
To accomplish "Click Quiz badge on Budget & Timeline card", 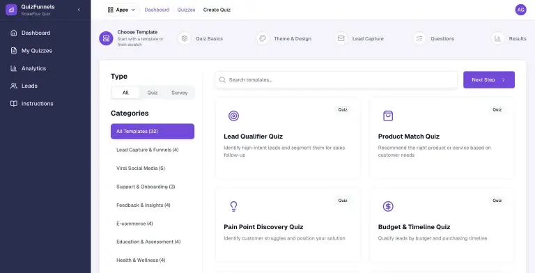I will [497, 201].
